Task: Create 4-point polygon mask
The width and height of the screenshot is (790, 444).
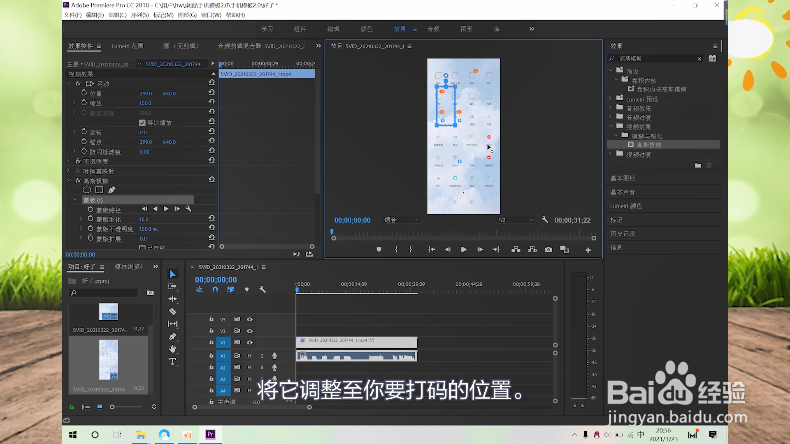Action: coord(99,190)
